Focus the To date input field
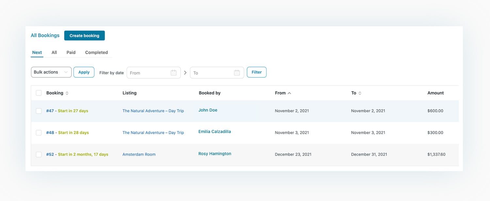490x201 pixels. [211, 73]
